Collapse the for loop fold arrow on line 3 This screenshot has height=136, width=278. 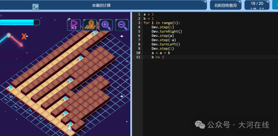[142, 23]
